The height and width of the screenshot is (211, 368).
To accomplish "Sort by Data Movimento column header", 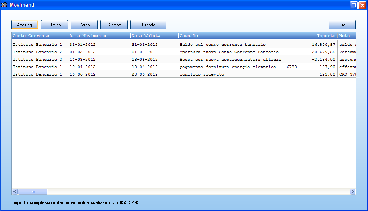I will [x=99, y=36].
